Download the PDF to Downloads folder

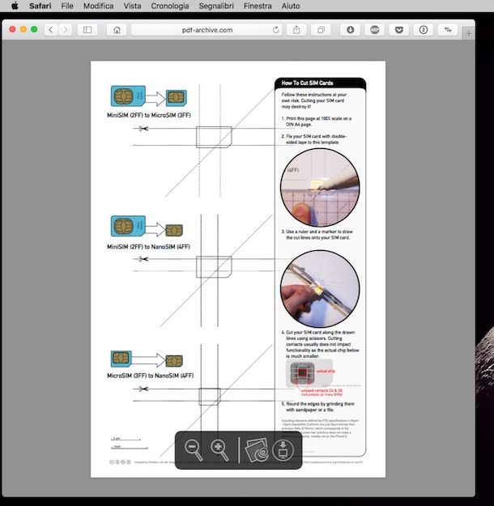tap(283, 450)
